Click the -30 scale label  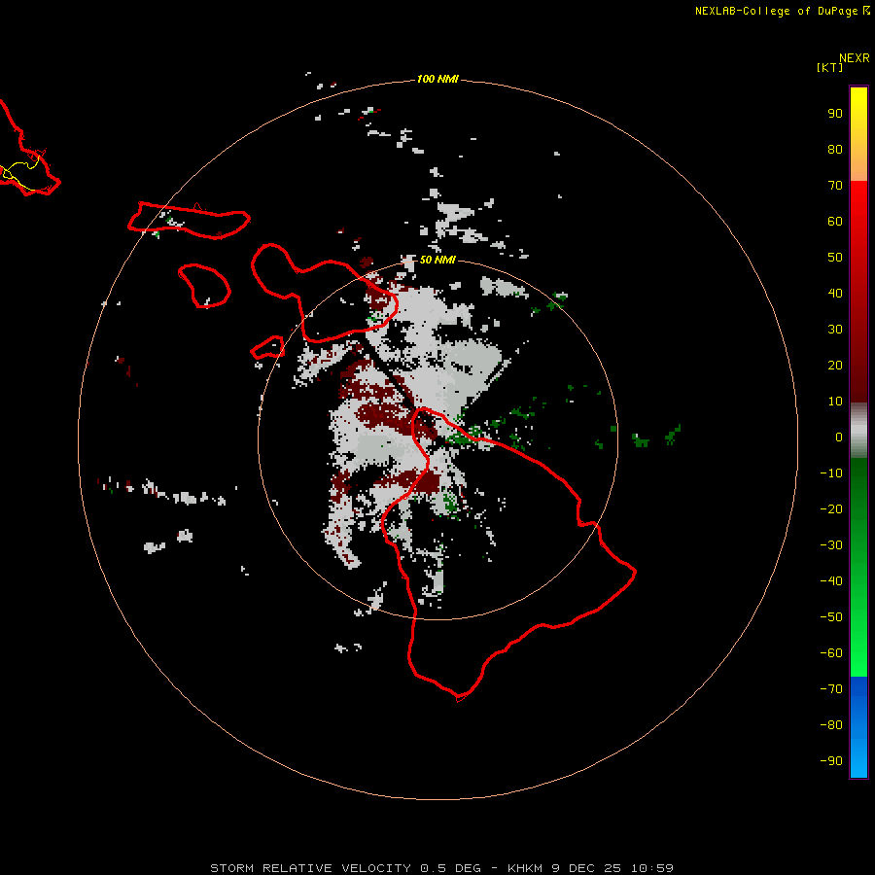[x=831, y=545]
